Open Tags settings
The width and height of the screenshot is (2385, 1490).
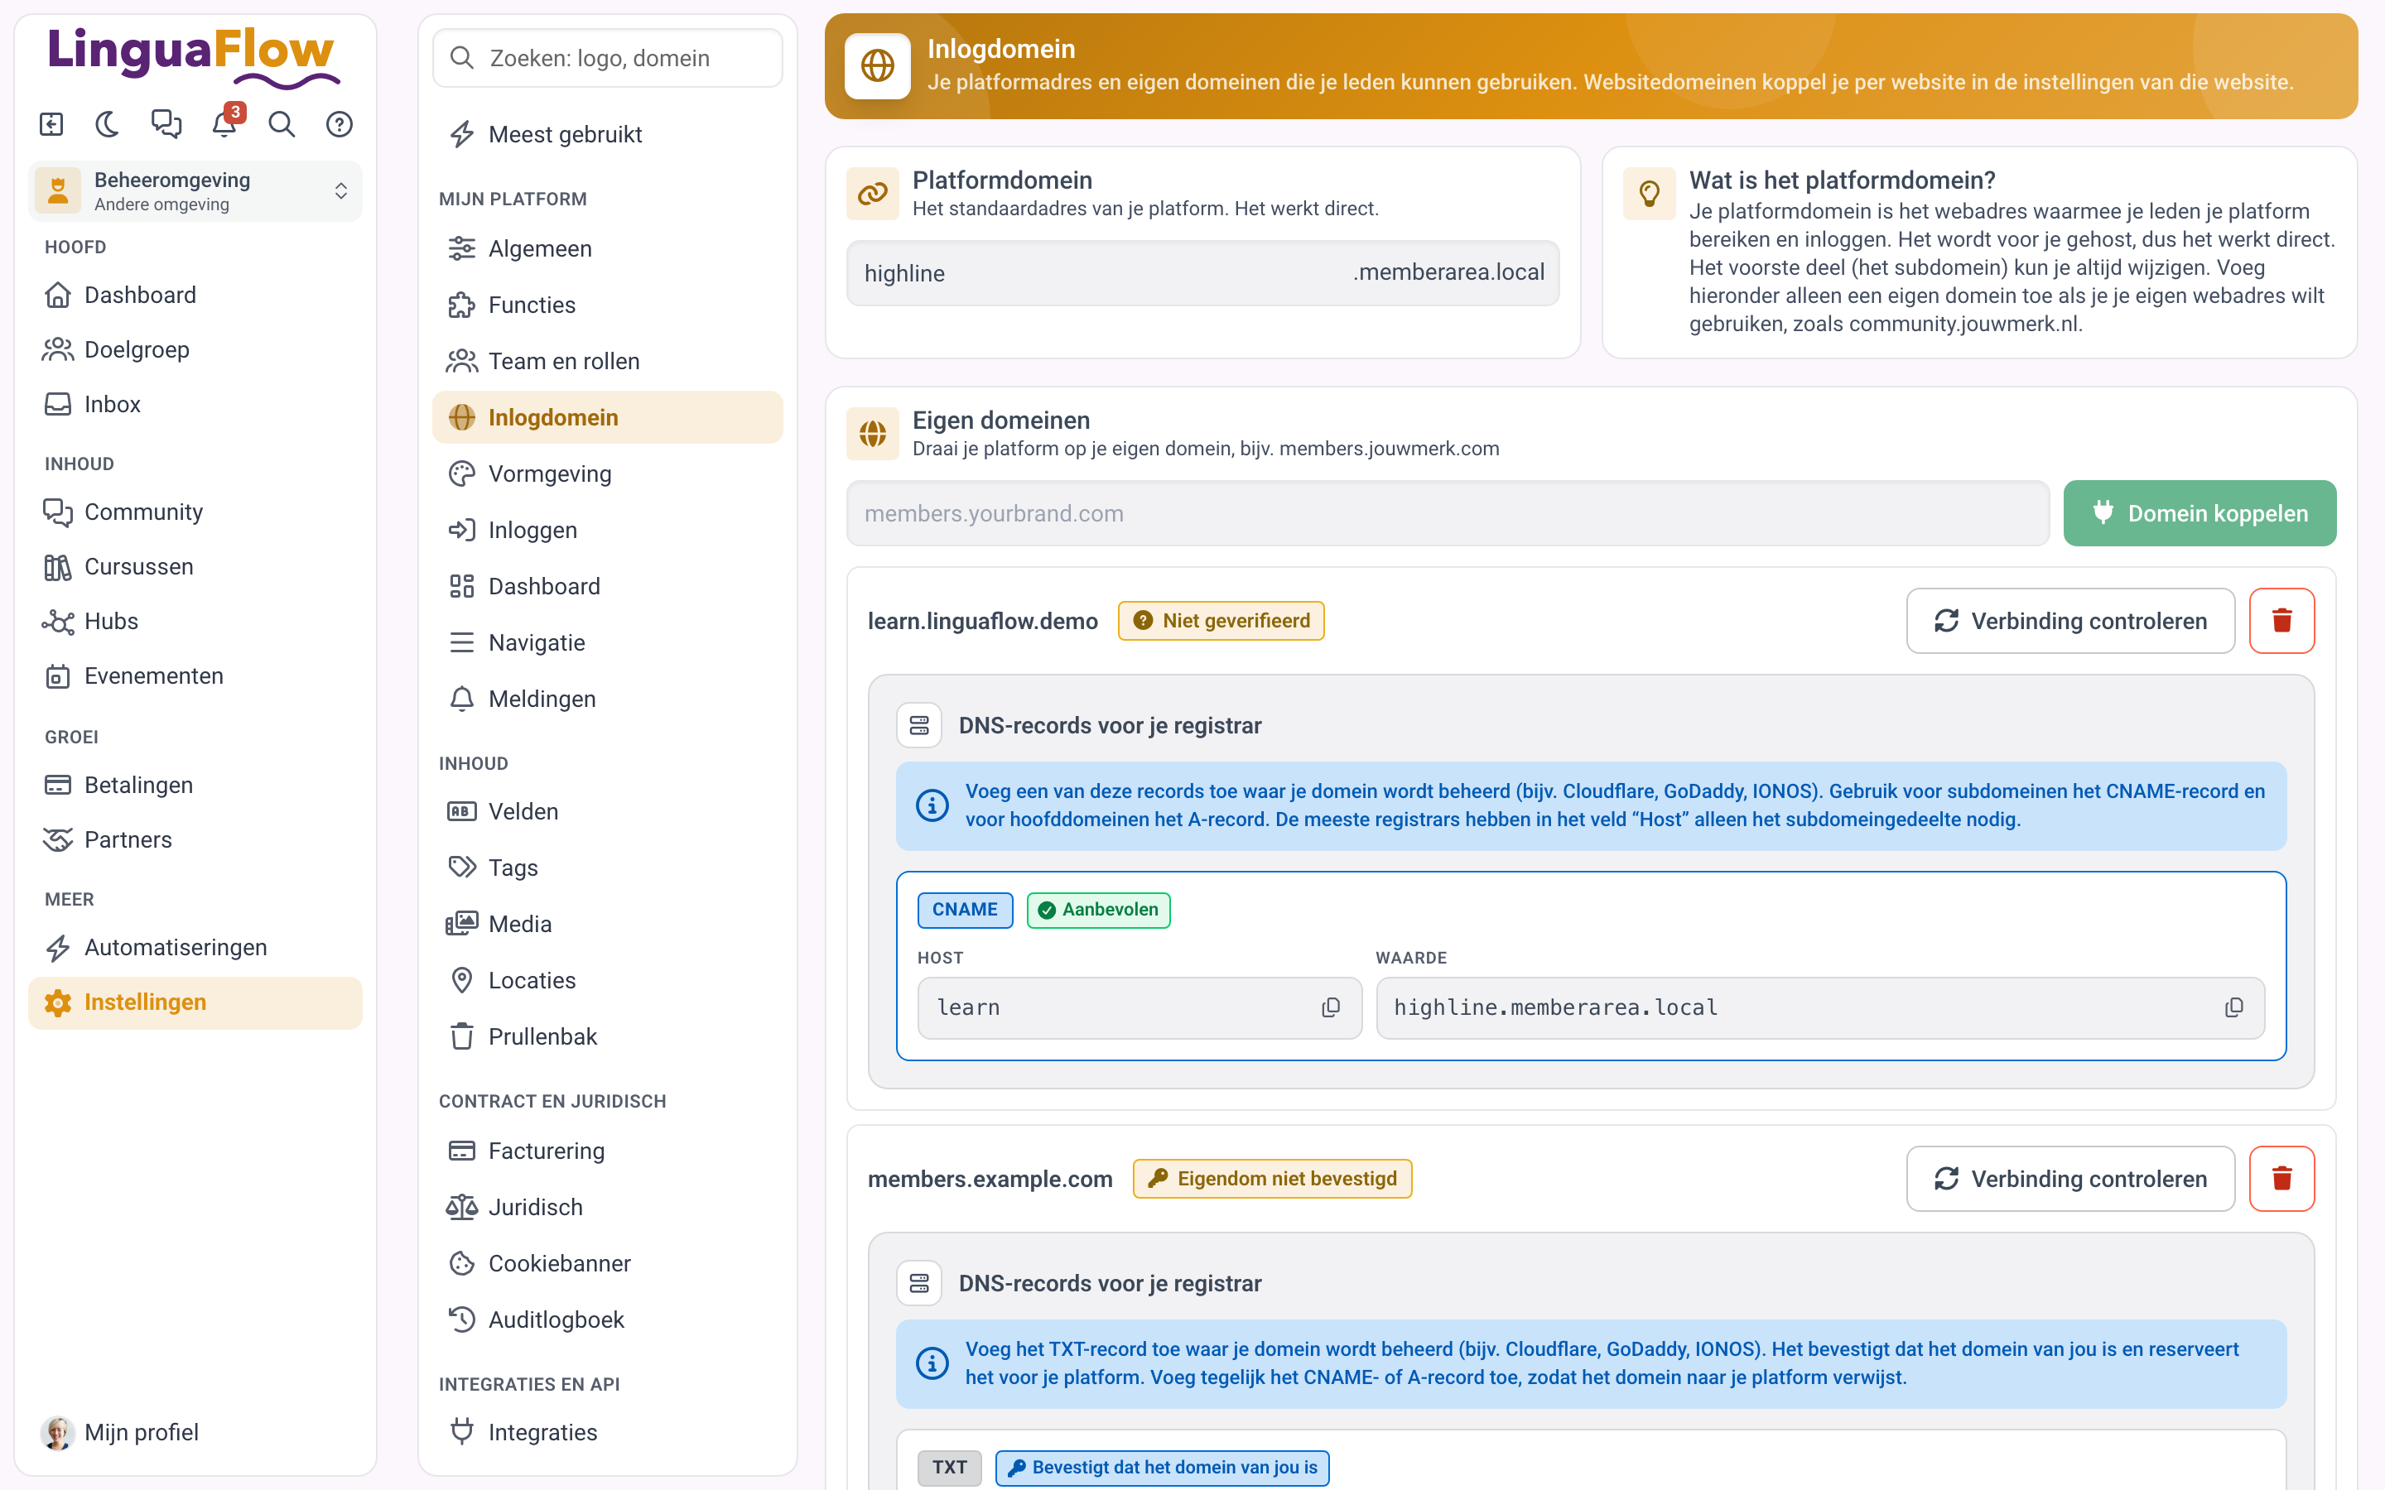607,868
